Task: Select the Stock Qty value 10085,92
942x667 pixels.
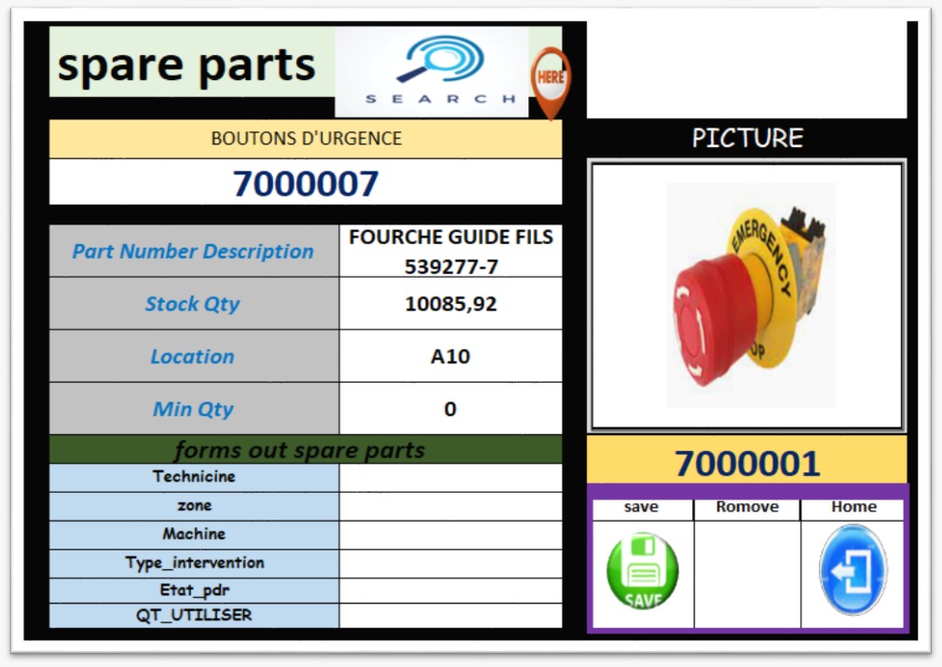Action: [x=450, y=304]
